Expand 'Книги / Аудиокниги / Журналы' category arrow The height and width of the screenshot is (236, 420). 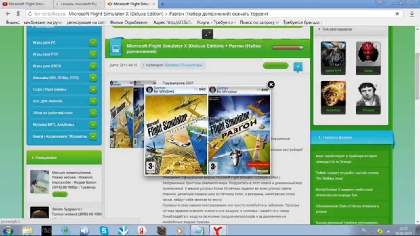(x=93, y=136)
